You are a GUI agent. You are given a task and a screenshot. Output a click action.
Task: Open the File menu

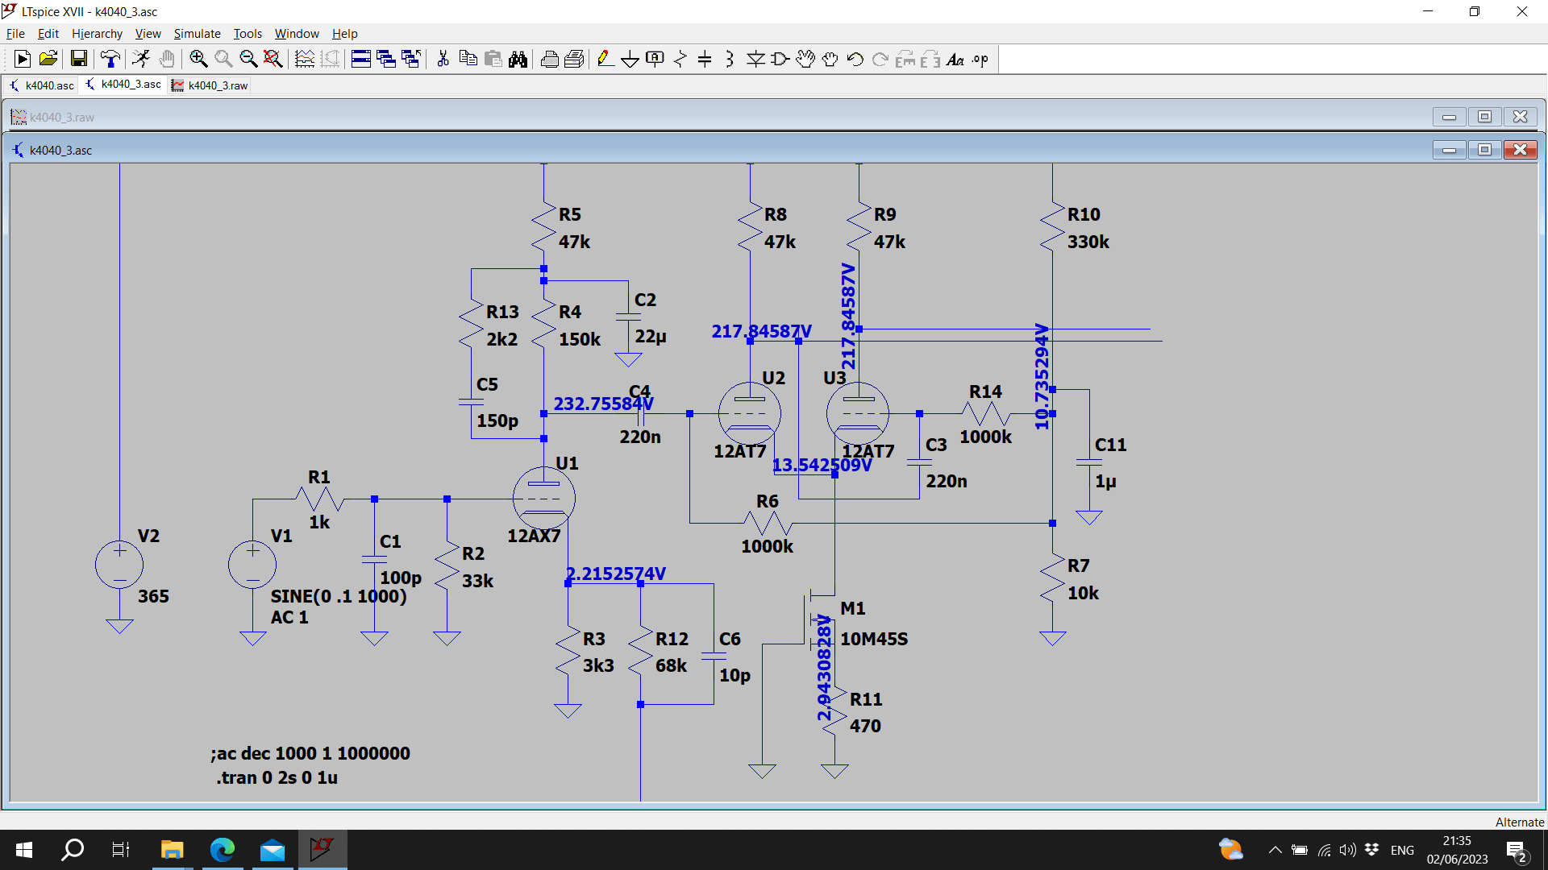tap(15, 33)
